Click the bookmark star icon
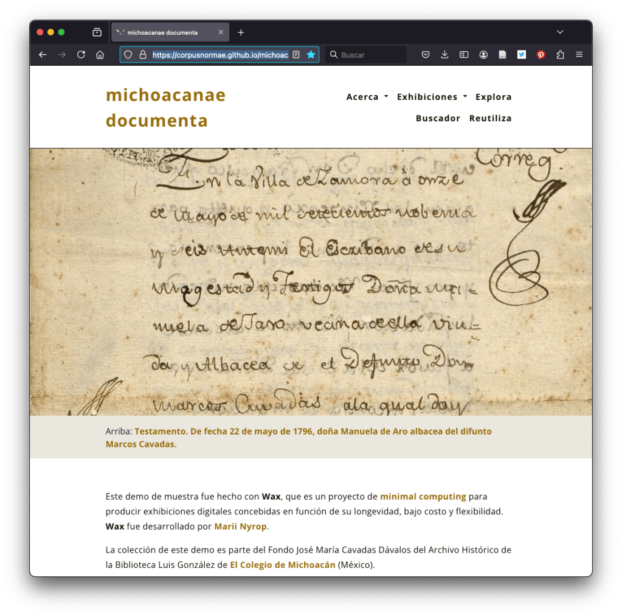Image resolution: width=622 pixels, height=616 pixels. coord(311,55)
